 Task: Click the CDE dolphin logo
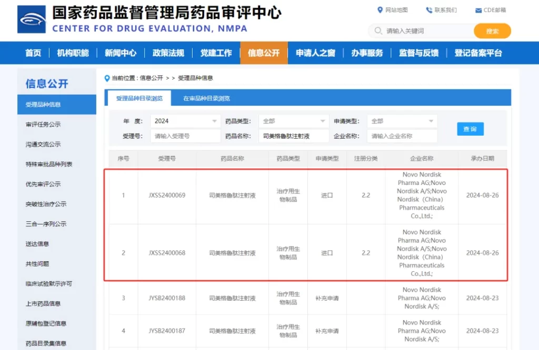[31, 19]
